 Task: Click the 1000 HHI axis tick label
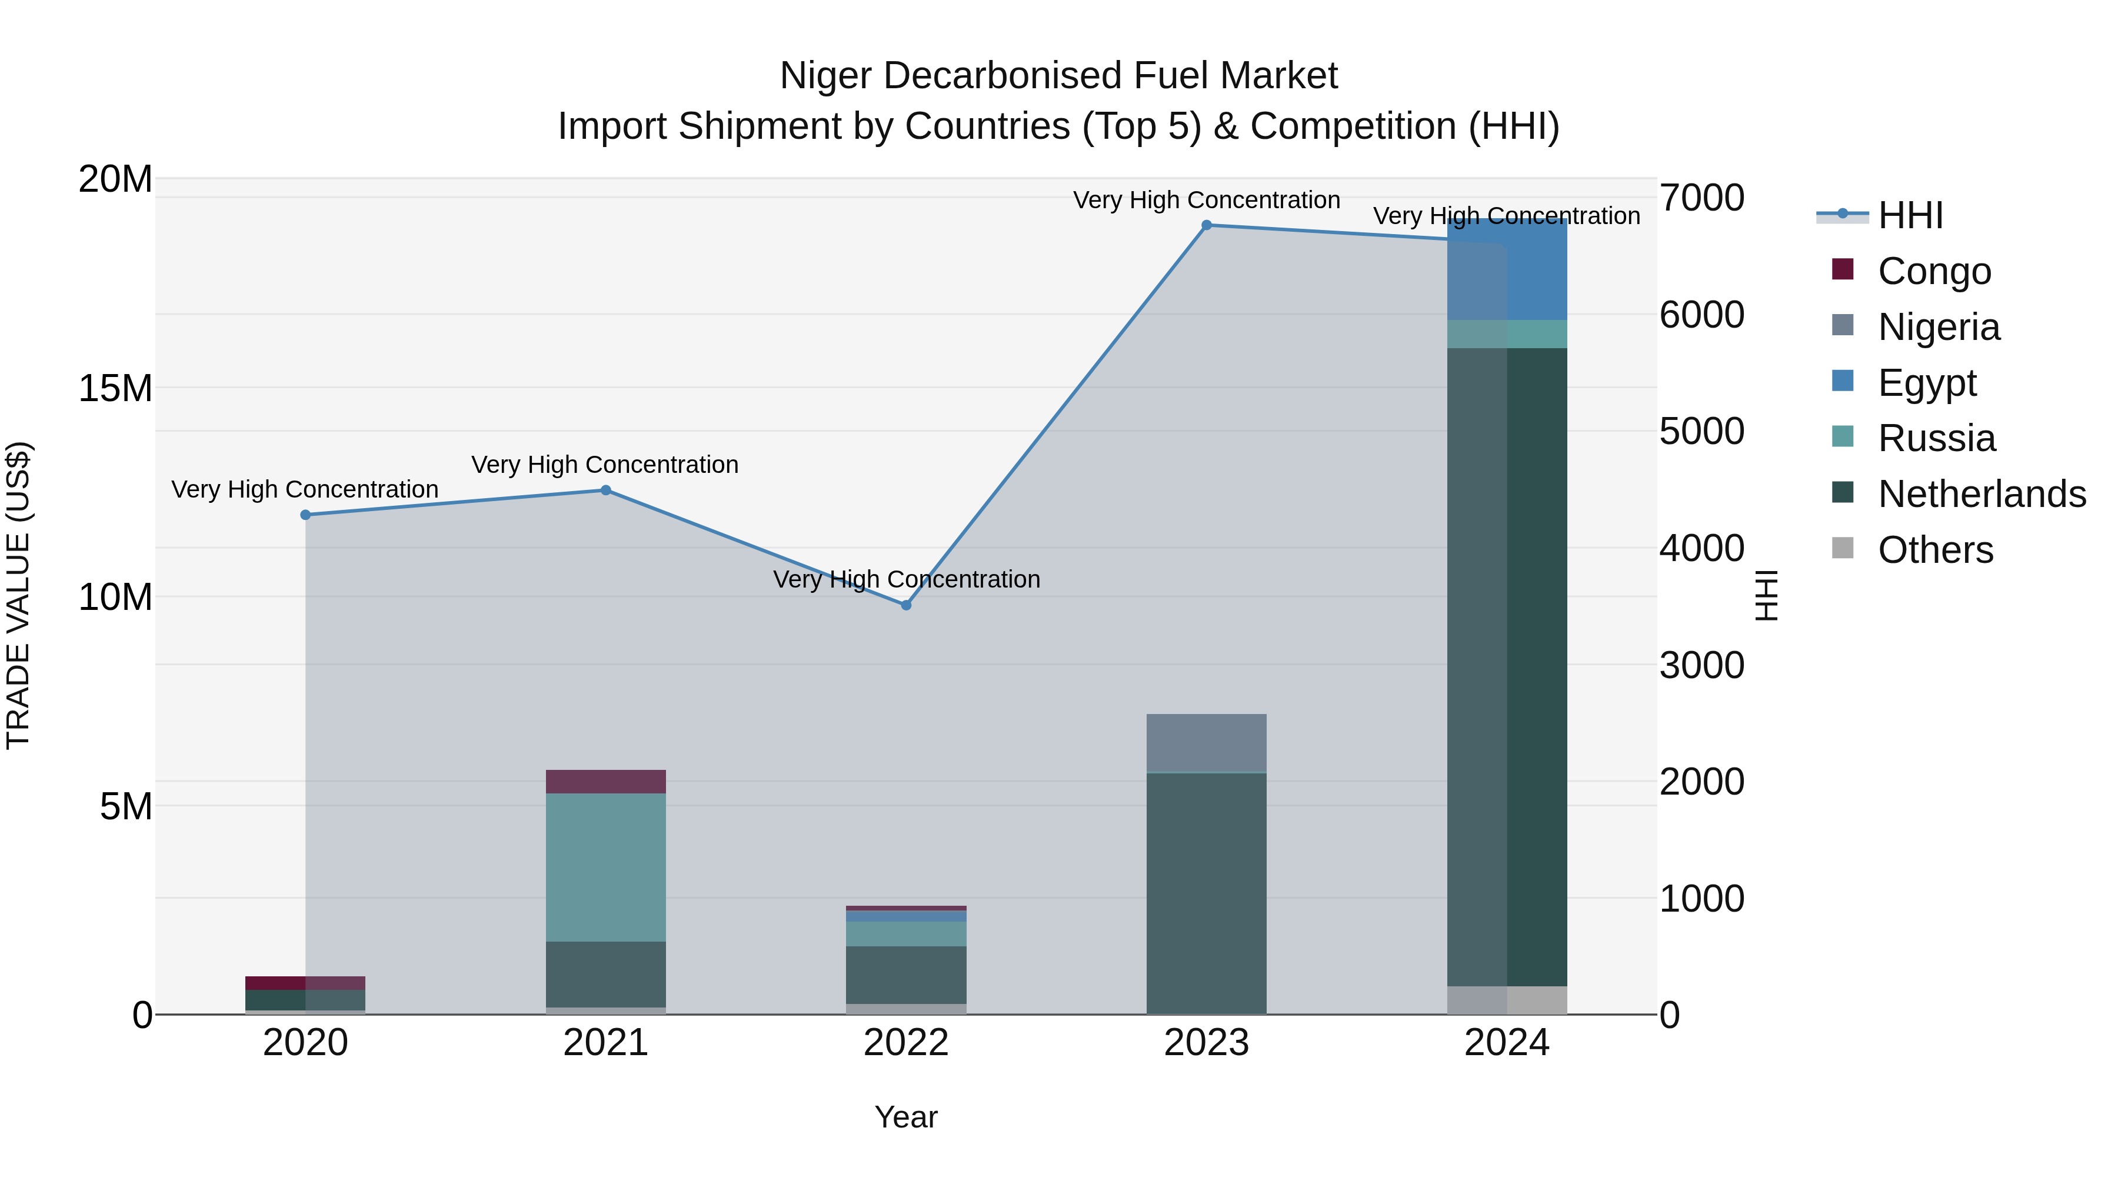tap(1702, 898)
